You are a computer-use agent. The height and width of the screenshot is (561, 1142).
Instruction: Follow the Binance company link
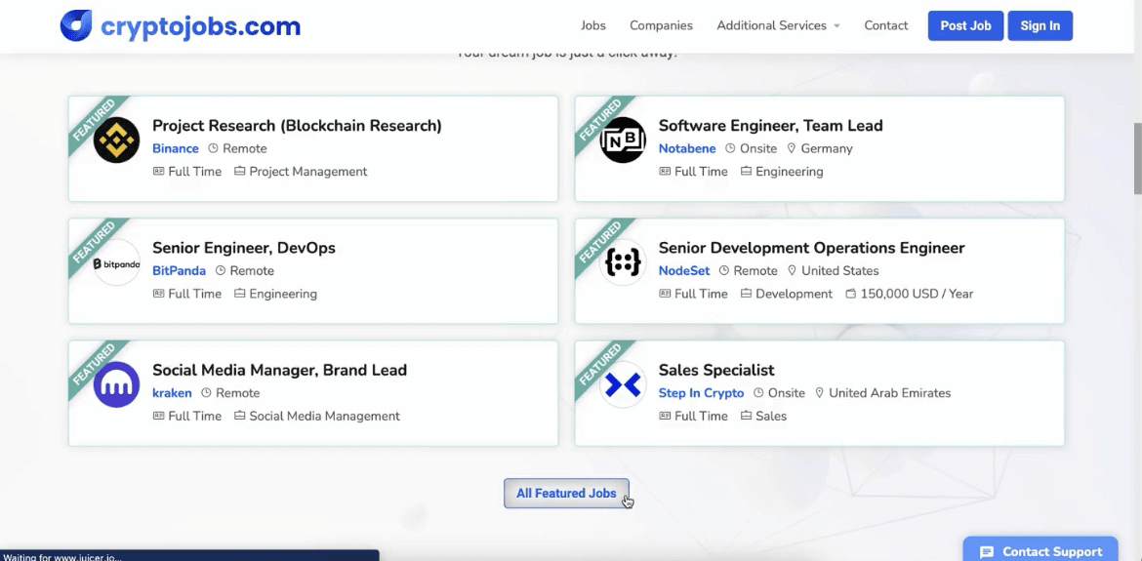coord(176,148)
